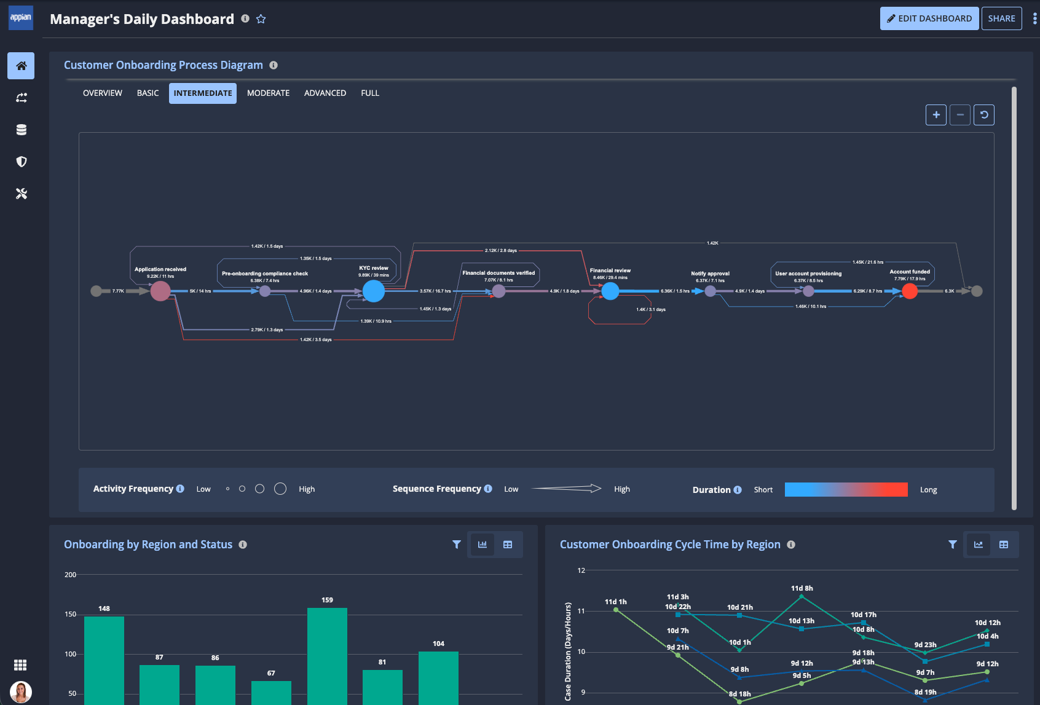Click the user profile avatar
1040x705 pixels.
(21, 692)
